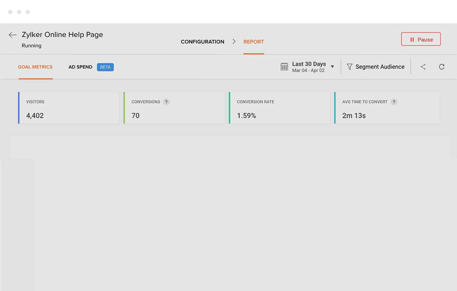Select the Report tab

254,42
